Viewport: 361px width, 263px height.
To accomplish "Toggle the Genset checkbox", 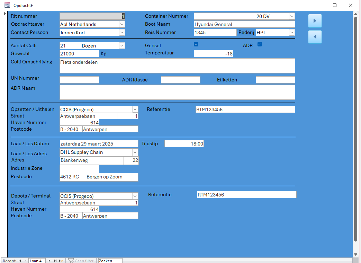I will [x=196, y=44].
